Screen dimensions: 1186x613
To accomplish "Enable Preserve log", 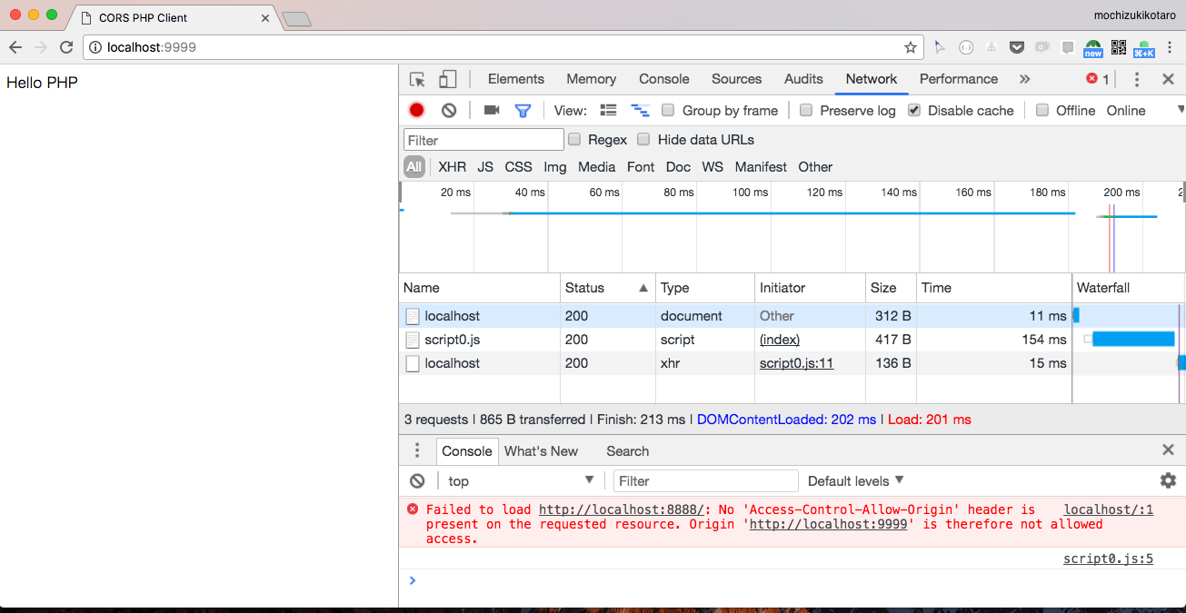I will pos(805,110).
